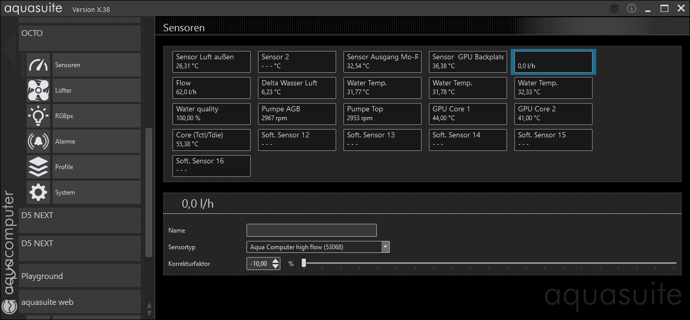
Task: Open the Playground section
Action: pyautogui.click(x=80, y=276)
